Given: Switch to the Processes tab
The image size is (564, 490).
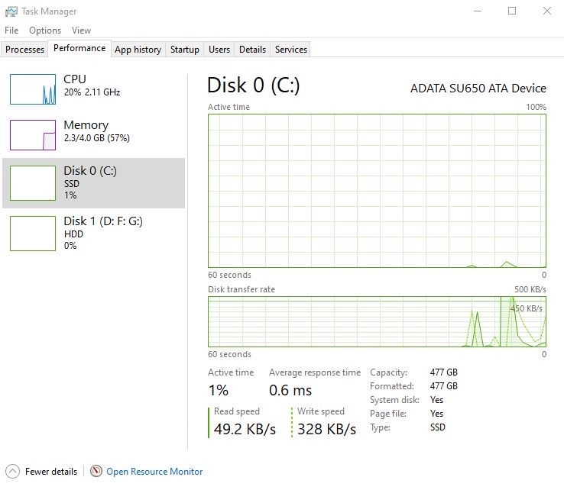Looking at the screenshot, I should pyautogui.click(x=25, y=50).
